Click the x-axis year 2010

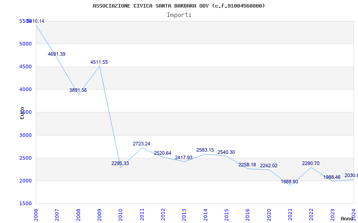tap(120, 215)
